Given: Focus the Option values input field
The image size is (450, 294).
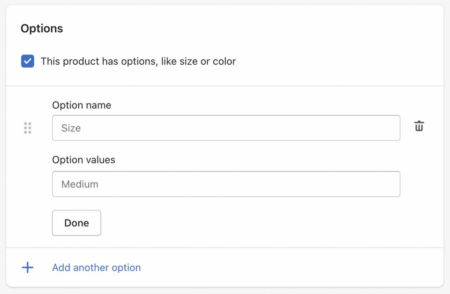Looking at the screenshot, I should coord(226,184).
